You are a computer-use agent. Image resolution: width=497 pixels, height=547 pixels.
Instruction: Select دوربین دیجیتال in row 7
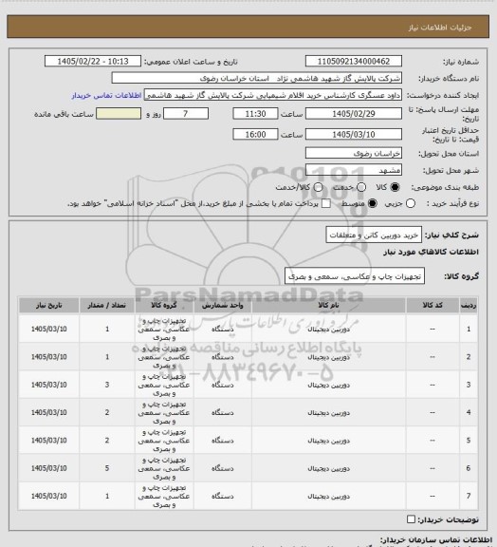(x=329, y=496)
